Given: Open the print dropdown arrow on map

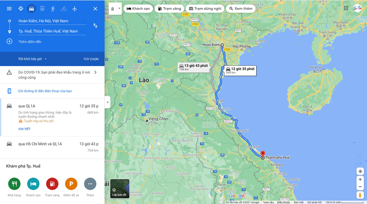Looking at the screenshot, I should (119, 9).
